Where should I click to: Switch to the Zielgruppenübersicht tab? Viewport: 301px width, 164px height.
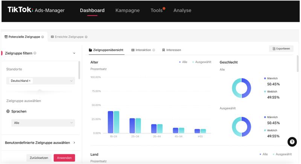pos(106,50)
